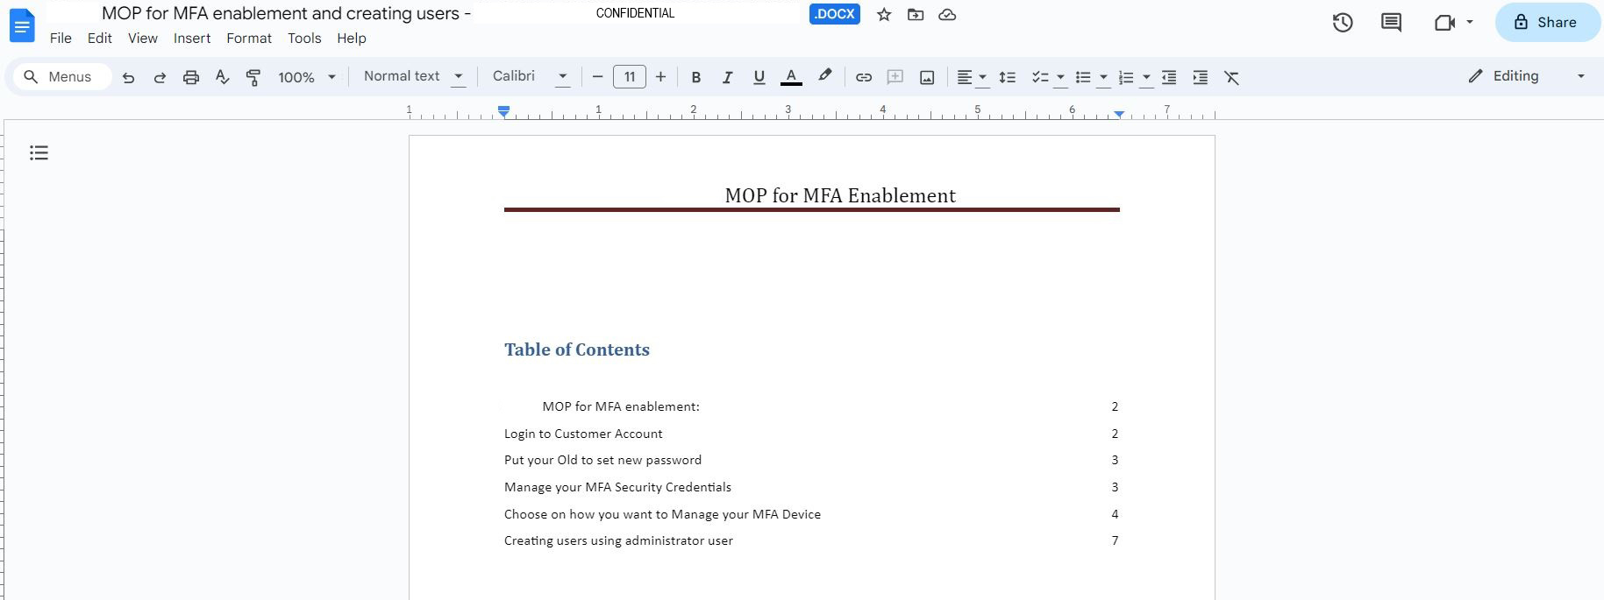Open the Menus search box
The width and height of the screenshot is (1604, 600).
(62, 77)
